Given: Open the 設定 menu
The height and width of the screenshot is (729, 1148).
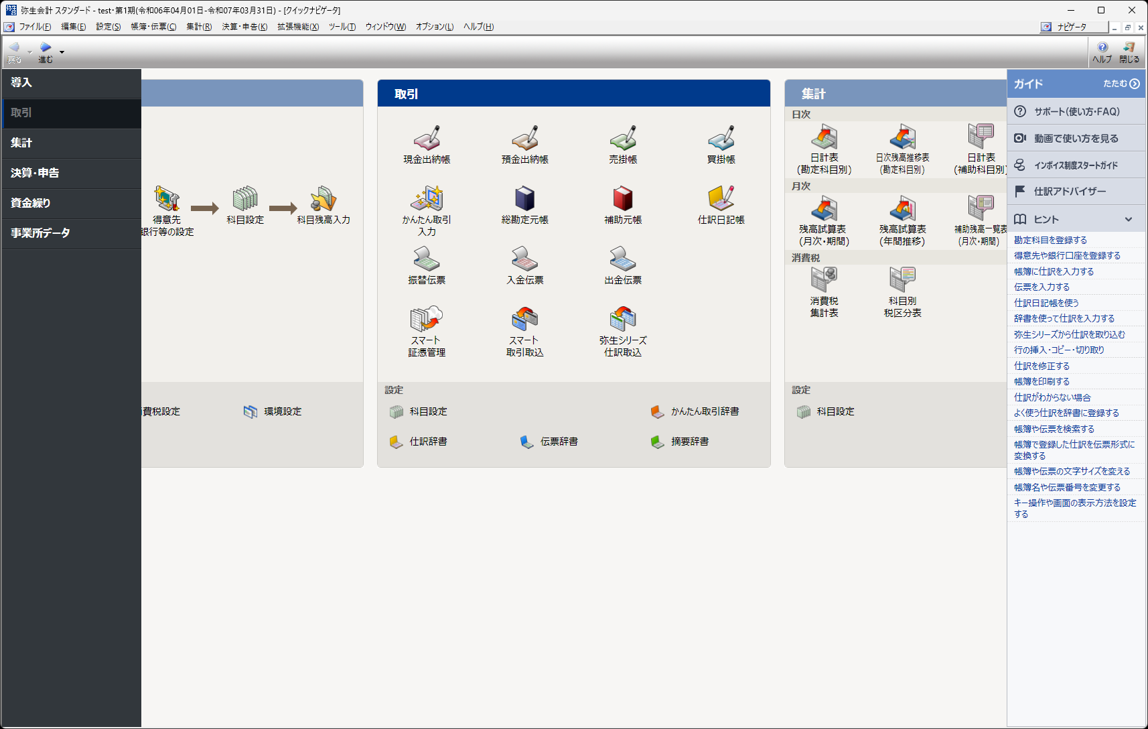Looking at the screenshot, I should point(109,27).
